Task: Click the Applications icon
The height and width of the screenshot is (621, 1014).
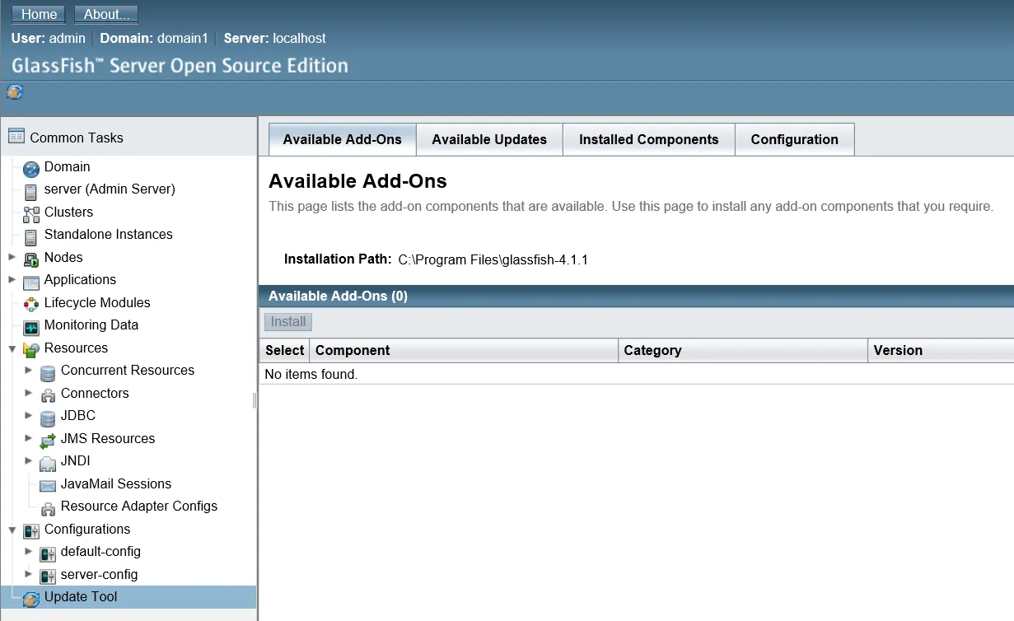Action: (31, 282)
